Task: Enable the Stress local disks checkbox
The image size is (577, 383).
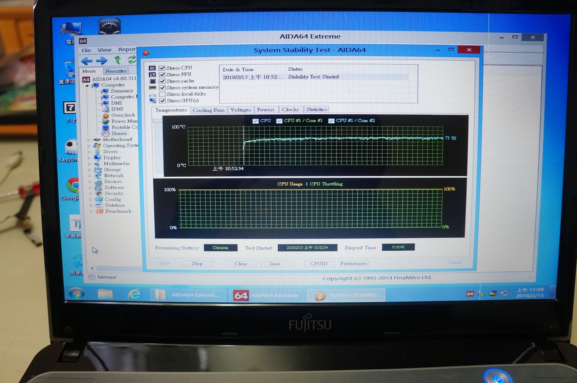Action: [162, 94]
